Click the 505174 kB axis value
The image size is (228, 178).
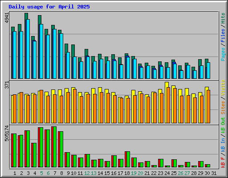coord(7,133)
